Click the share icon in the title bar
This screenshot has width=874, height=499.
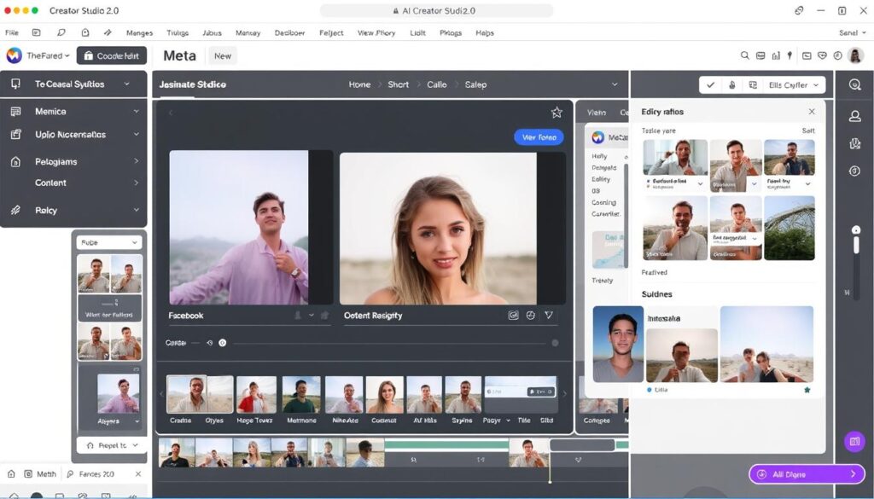(x=799, y=10)
